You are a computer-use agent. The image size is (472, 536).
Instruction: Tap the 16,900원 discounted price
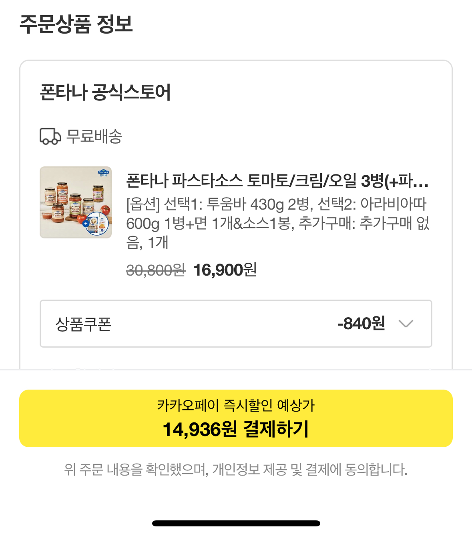pyautogui.click(x=225, y=270)
